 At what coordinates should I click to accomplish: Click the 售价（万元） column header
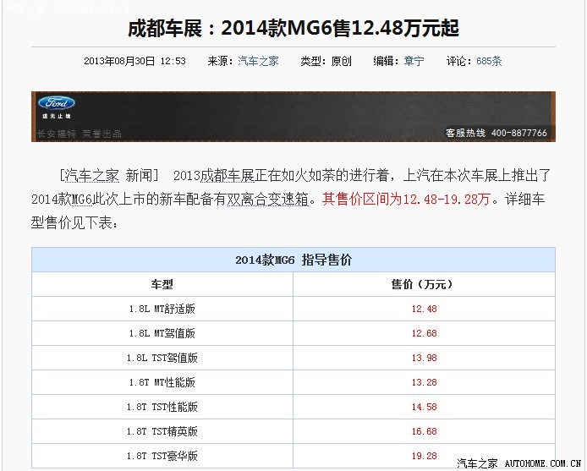tap(422, 285)
